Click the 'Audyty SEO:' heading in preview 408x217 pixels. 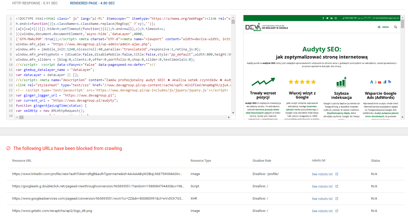(x=322, y=49)
